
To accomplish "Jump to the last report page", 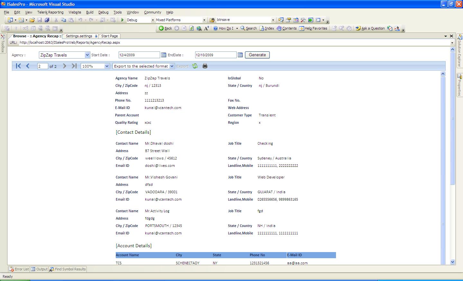I will coord(74,66).
